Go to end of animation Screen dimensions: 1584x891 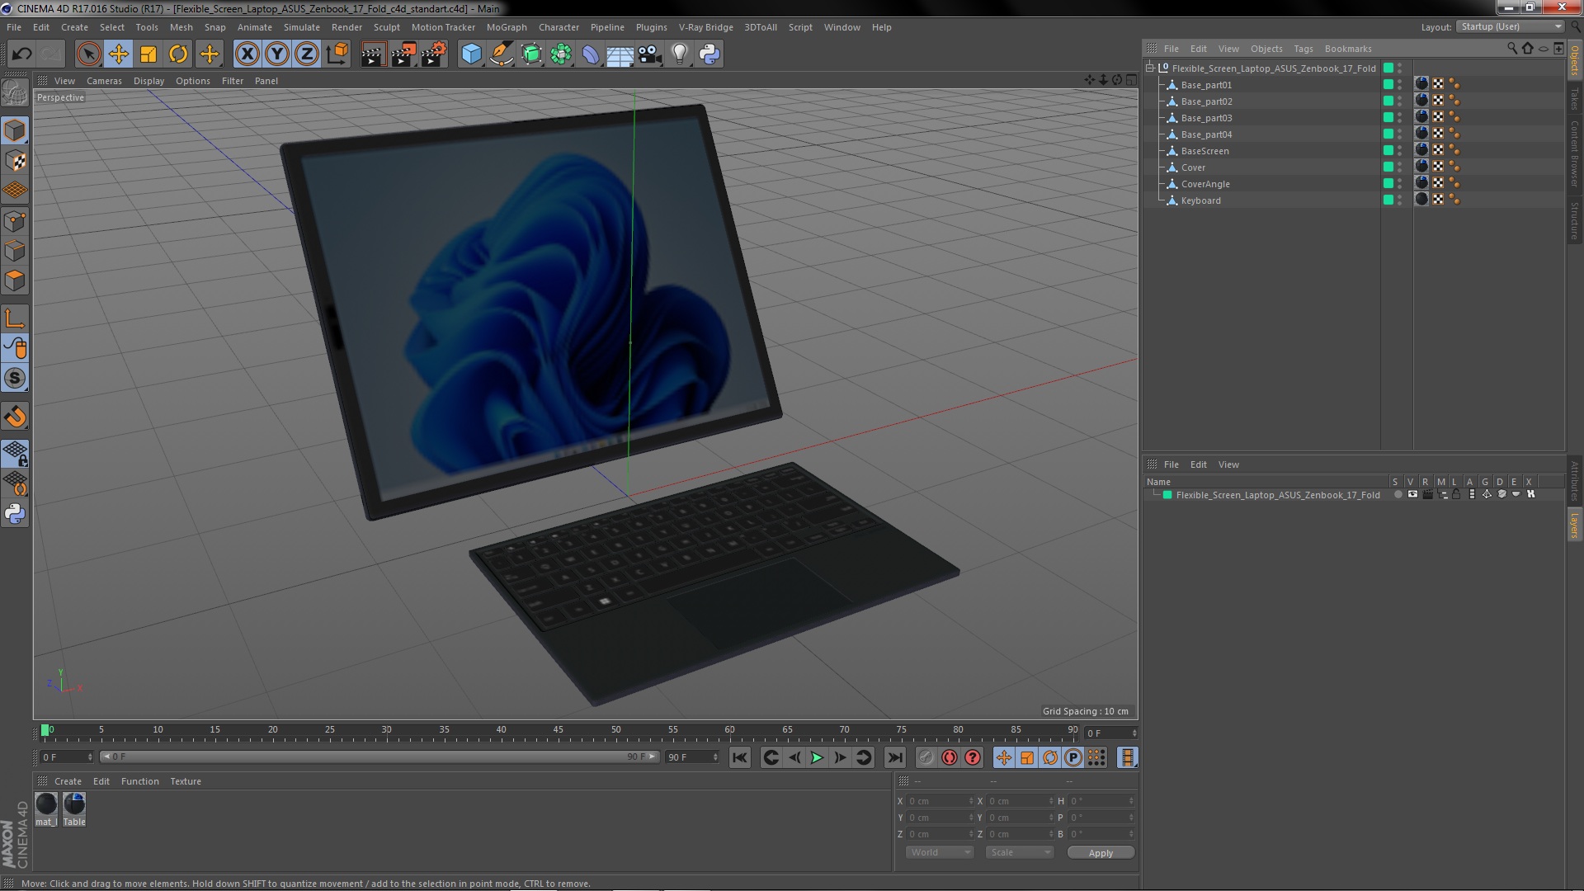click(894, 757)
